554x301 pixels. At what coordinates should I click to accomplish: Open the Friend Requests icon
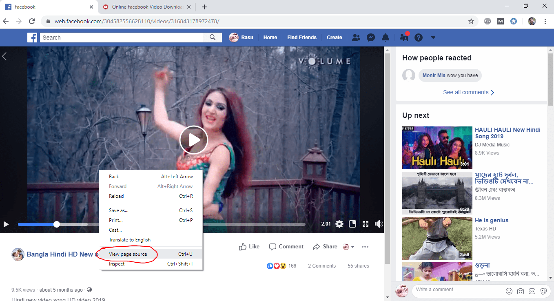[x=356, y=37]
